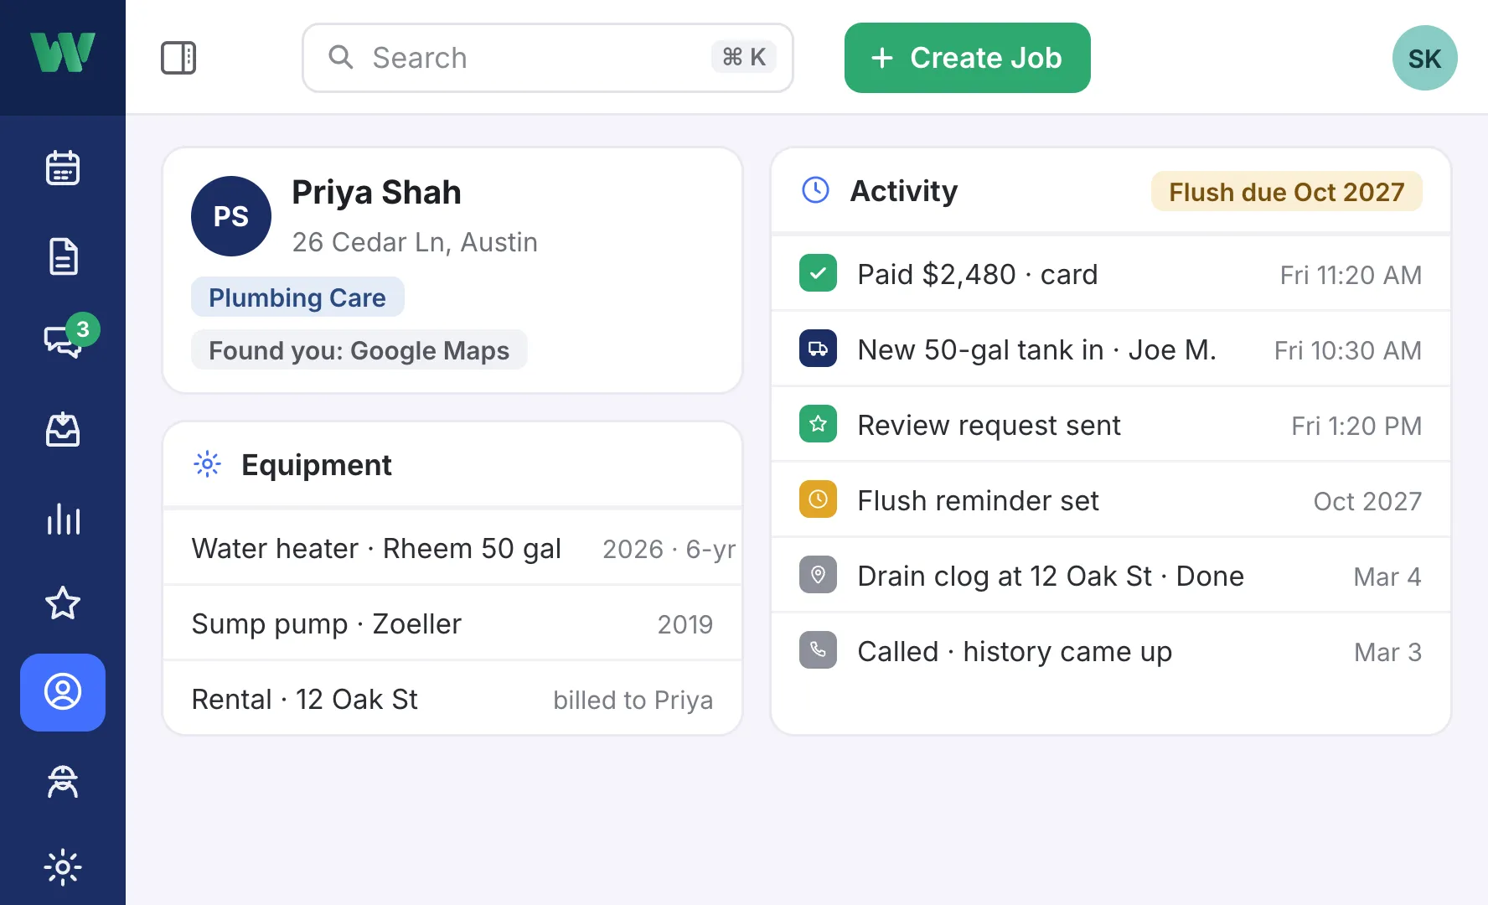1488x905 pixels.
Task: Click the green W logo
Action: tap(63, 53)
